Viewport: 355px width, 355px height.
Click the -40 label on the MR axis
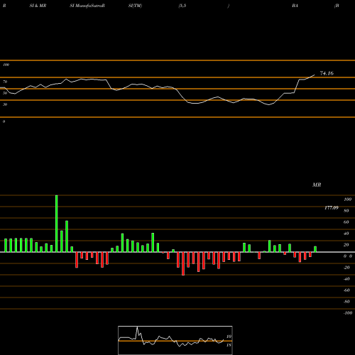coord(346,279)
